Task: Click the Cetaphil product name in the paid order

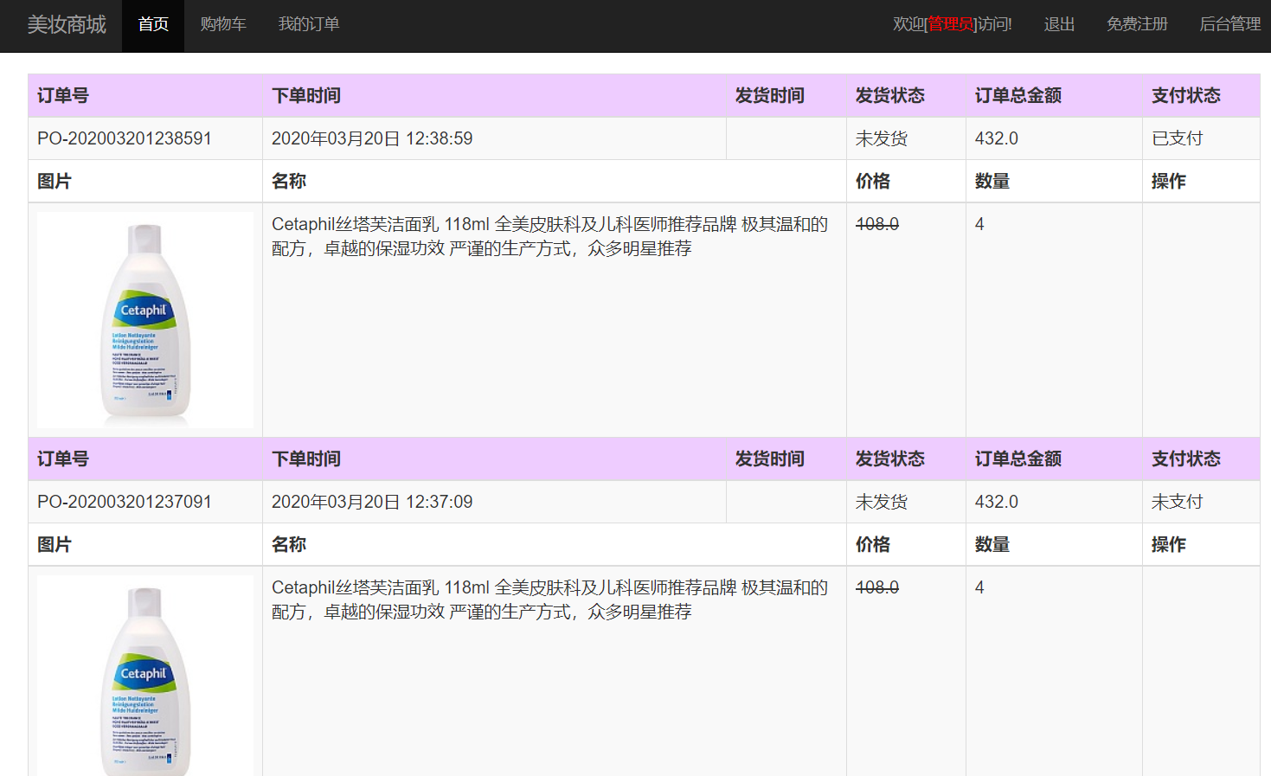Action: (x=549, y=236)
